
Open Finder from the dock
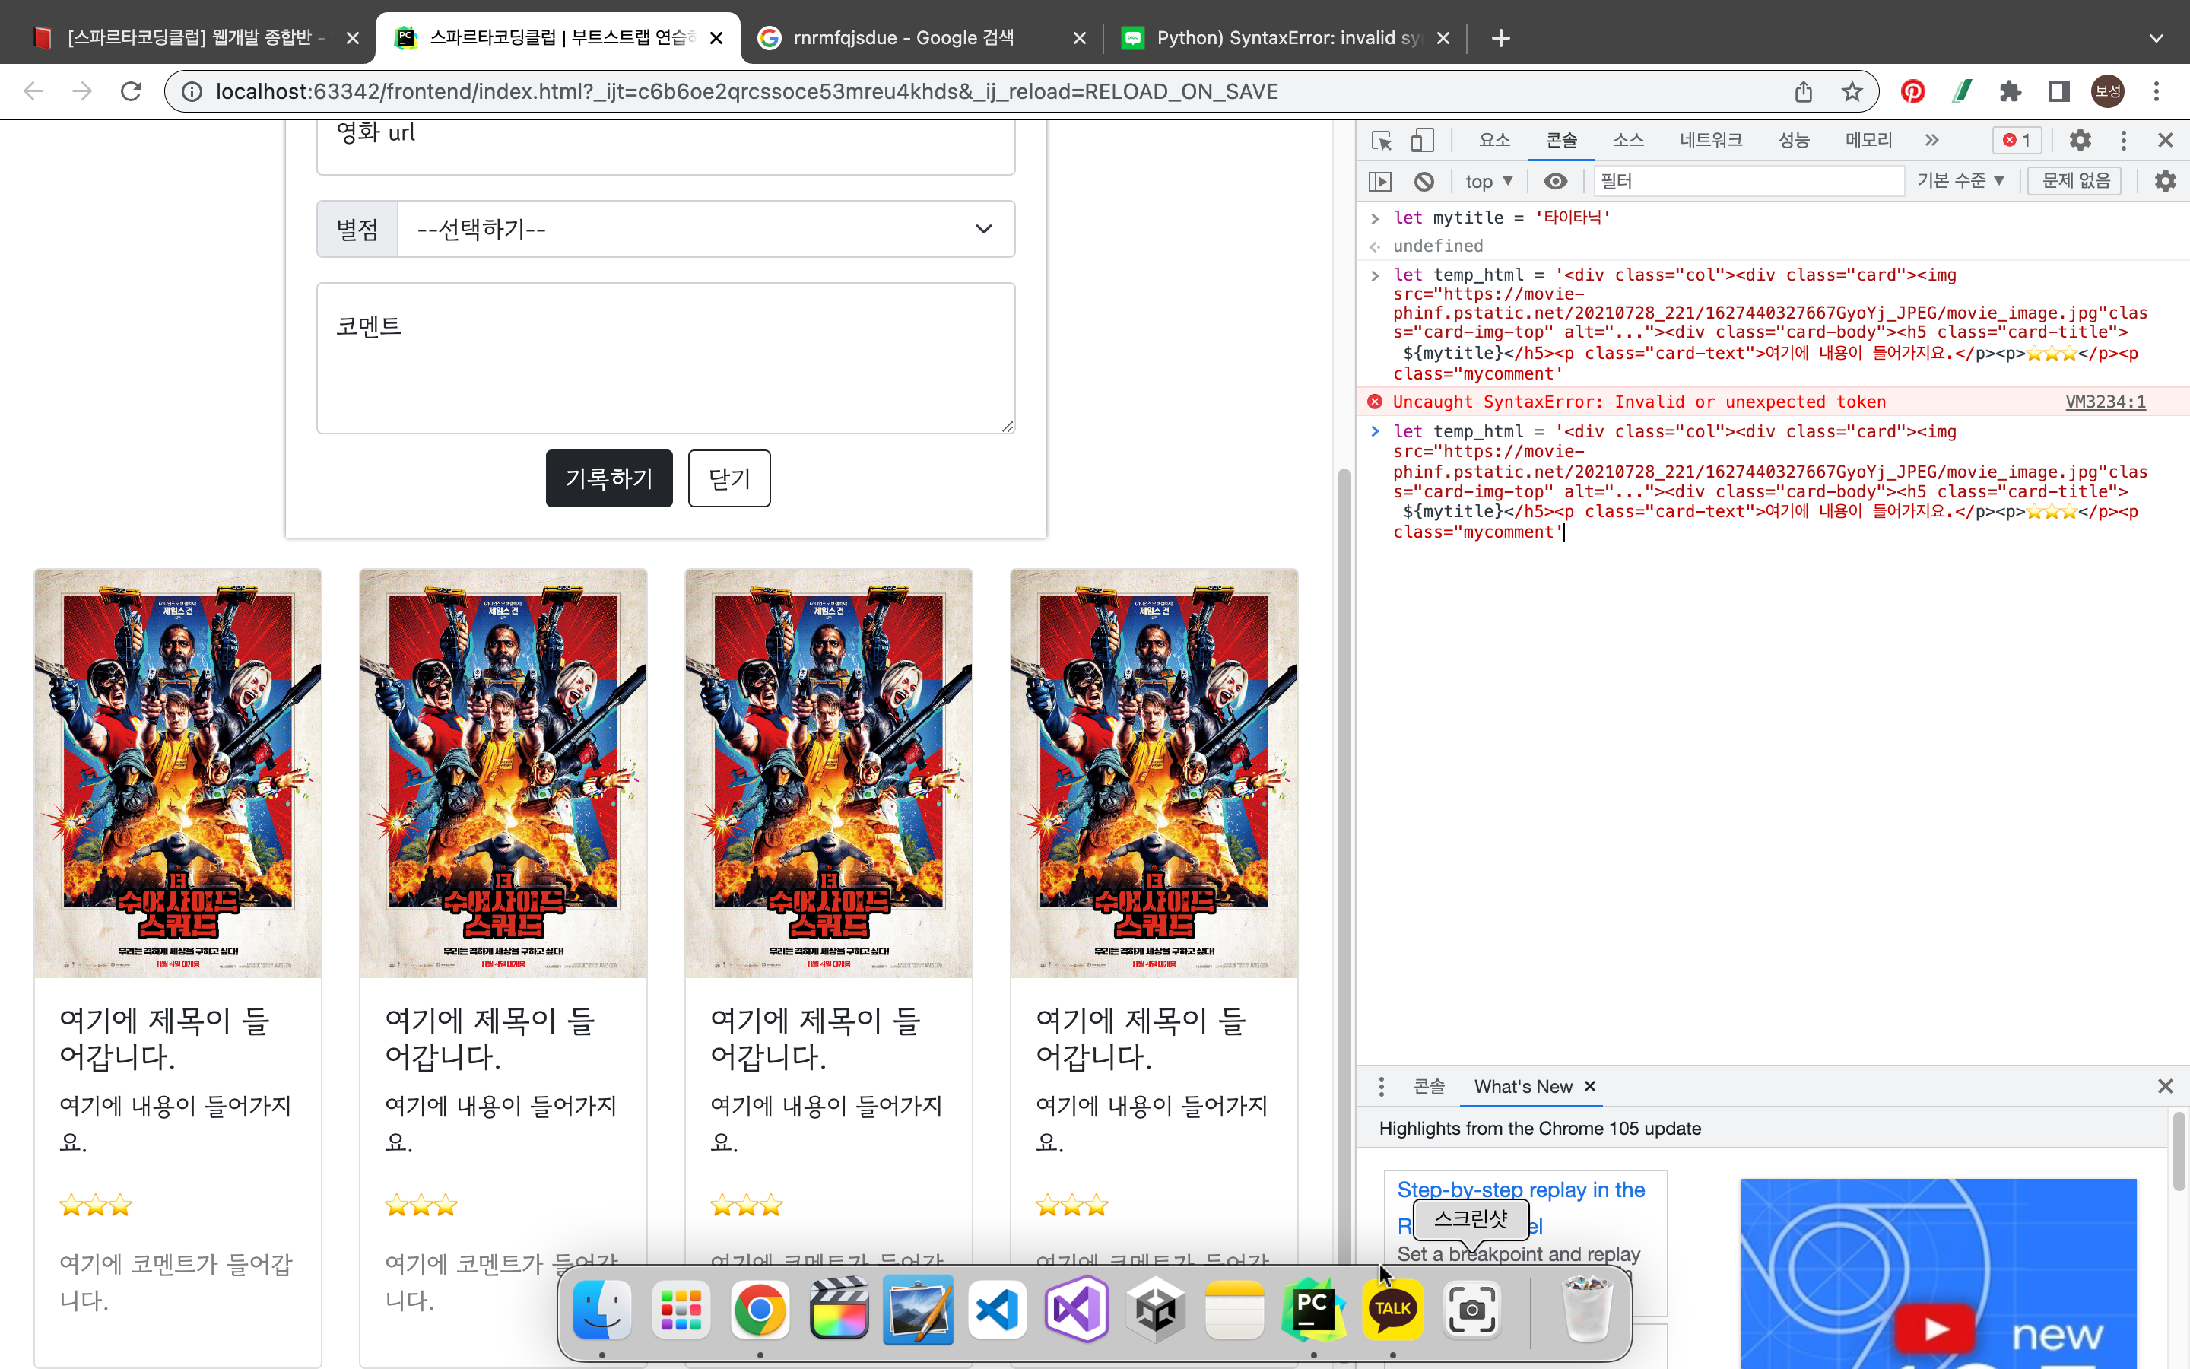(601, 1309)
